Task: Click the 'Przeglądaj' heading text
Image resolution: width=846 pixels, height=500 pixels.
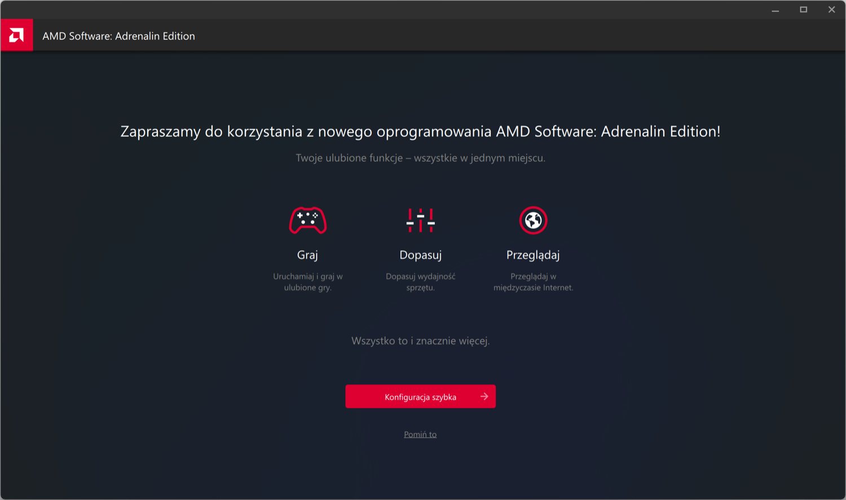Action: [533, 255]
